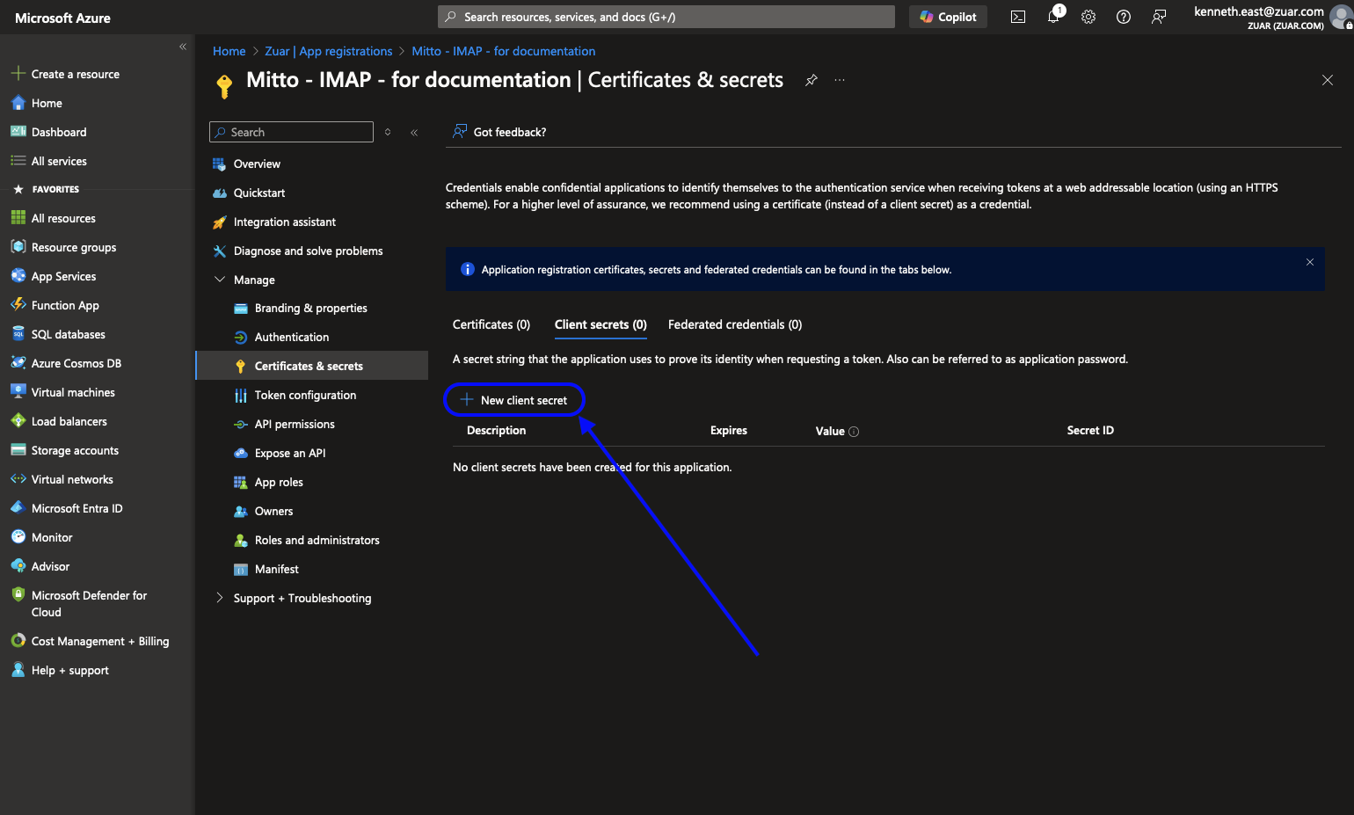Image resolution: width=1354 pixels, height=815 pixels.
Task: Click the Value info icon
Action: pyautogui.click(x=854, y=432)
